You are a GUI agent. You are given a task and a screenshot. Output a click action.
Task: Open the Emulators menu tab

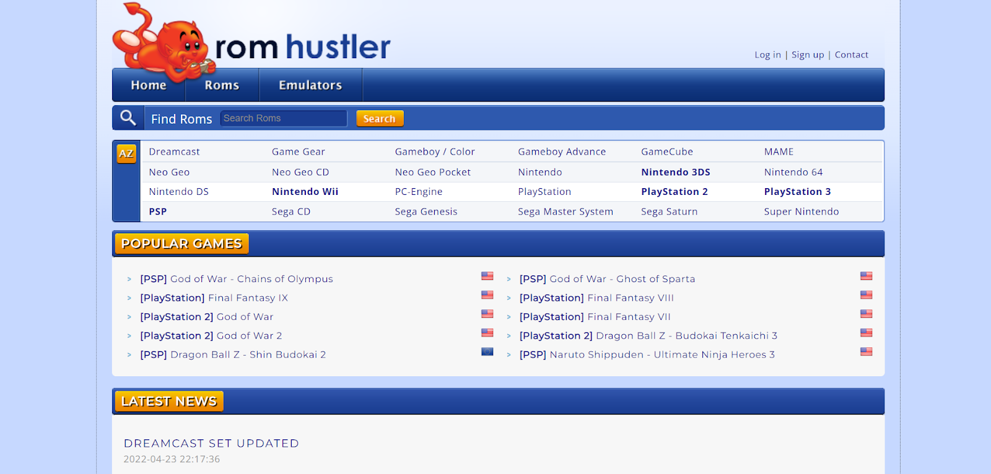pyautogui.click(x=310, y=85)
